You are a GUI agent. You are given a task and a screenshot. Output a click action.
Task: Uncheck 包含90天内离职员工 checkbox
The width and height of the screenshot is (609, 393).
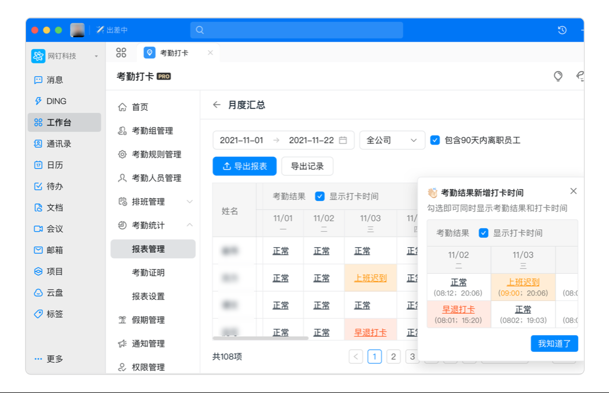(435, 140)
